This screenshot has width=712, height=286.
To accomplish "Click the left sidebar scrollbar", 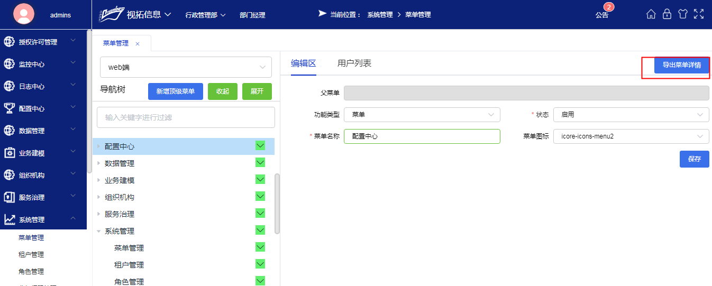I will tap(89, 102).
